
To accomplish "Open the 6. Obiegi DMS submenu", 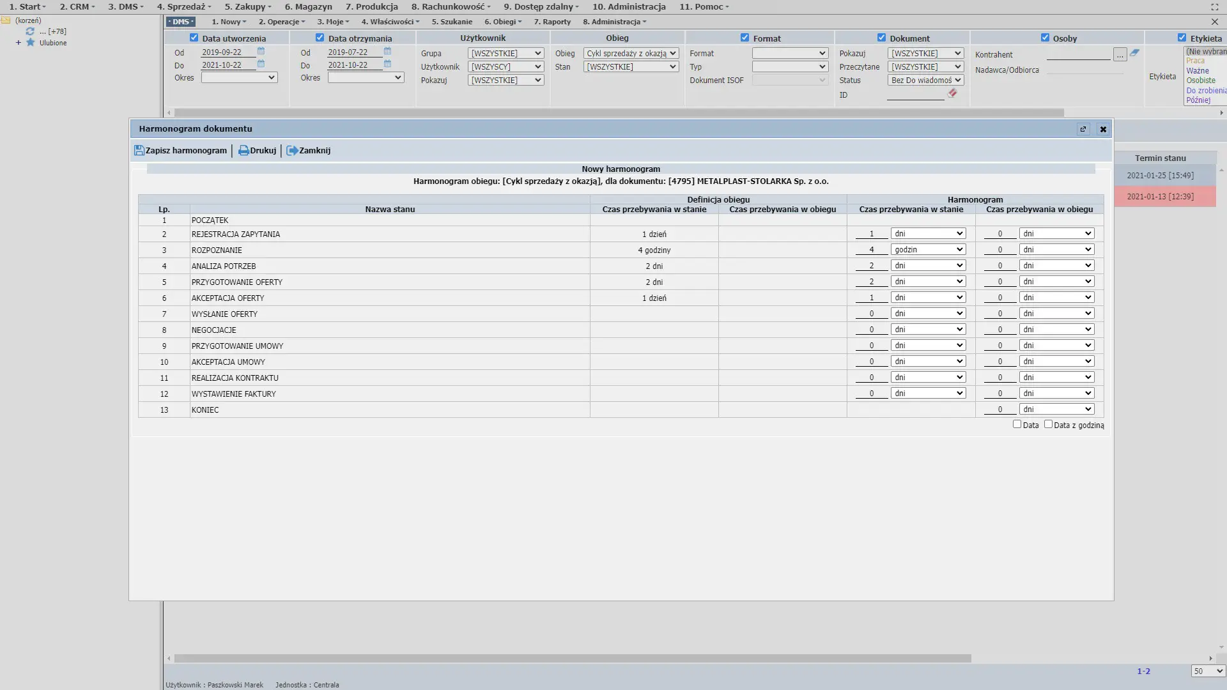I will click(x=503, y=22).
